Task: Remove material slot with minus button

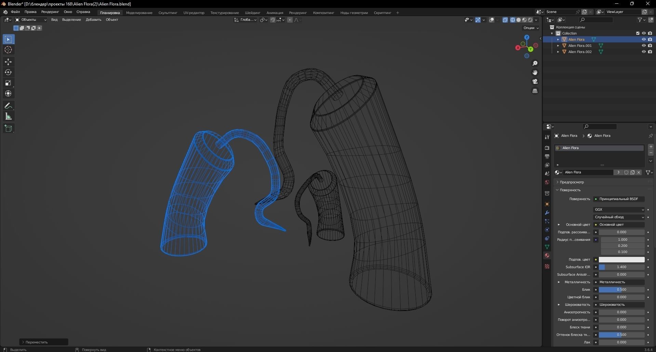Action: click(x=651, y=153)
